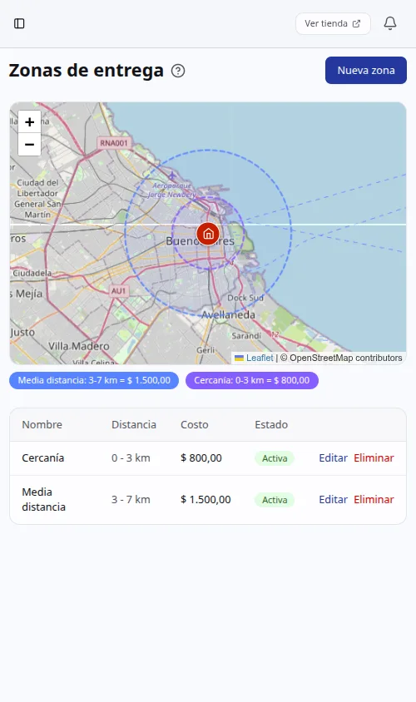The width and height of the screenshot is (416, 702).
Task: Delete the Media distancia zone
Action: pyautogui.click(x=374, y=500)
